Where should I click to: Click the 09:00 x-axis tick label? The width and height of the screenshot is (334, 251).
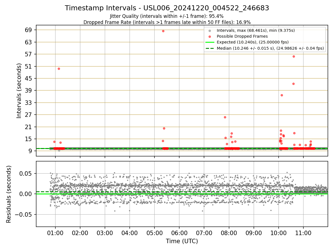(254, 233)
